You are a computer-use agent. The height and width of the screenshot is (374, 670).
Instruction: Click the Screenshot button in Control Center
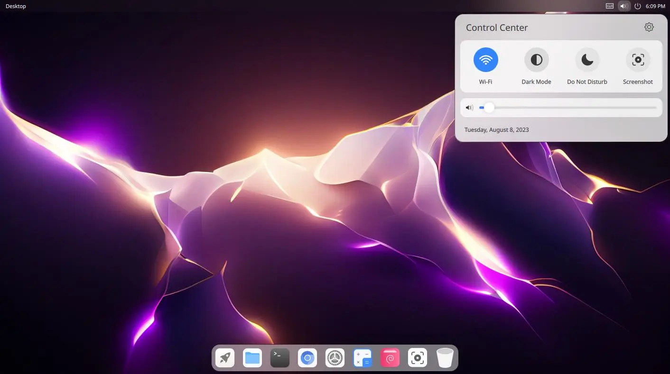pyautogui.click(x=638, y=60)
